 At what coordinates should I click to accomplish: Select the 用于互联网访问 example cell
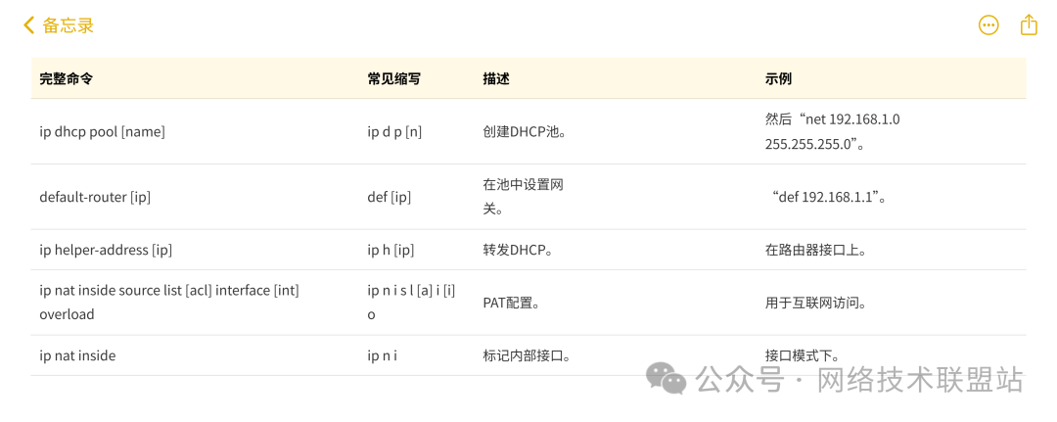(x=815, y=303)
